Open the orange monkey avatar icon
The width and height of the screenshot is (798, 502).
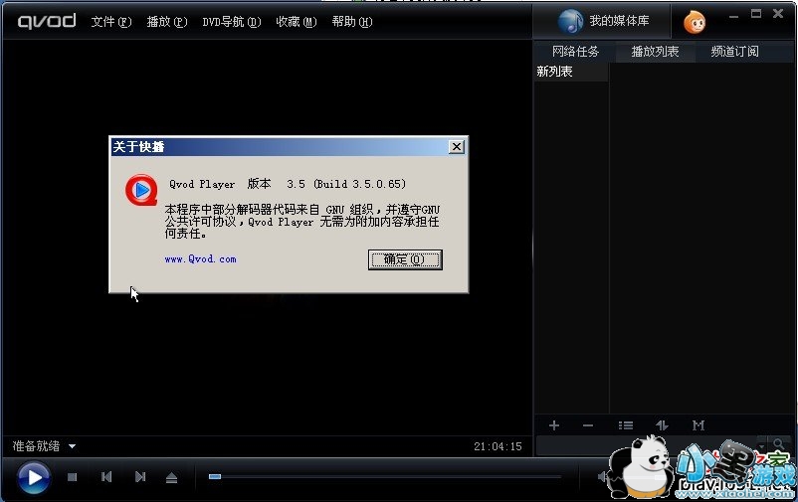(695, 22)
